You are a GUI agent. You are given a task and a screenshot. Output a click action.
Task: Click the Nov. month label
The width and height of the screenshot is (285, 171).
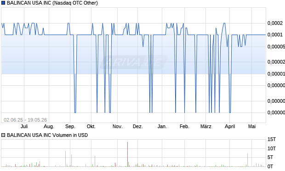pyautogui.click(x=117, y=126)
